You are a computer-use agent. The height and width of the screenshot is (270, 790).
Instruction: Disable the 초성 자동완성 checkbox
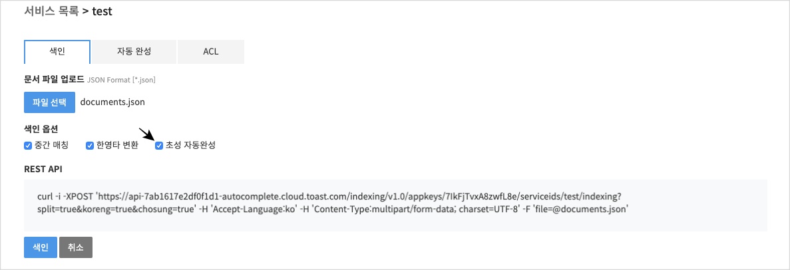158,146
